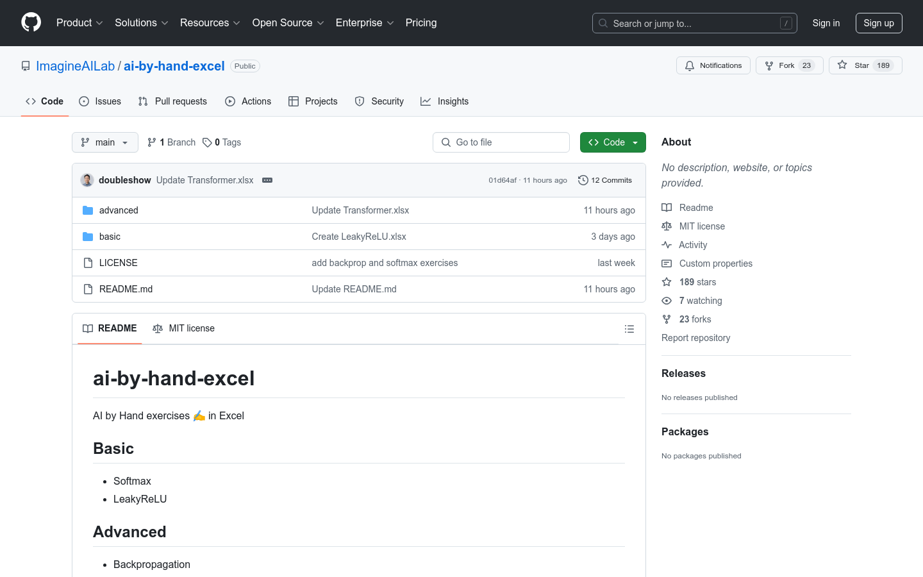
Task: Expand the Enterprise menu
Action: point(365,22)
